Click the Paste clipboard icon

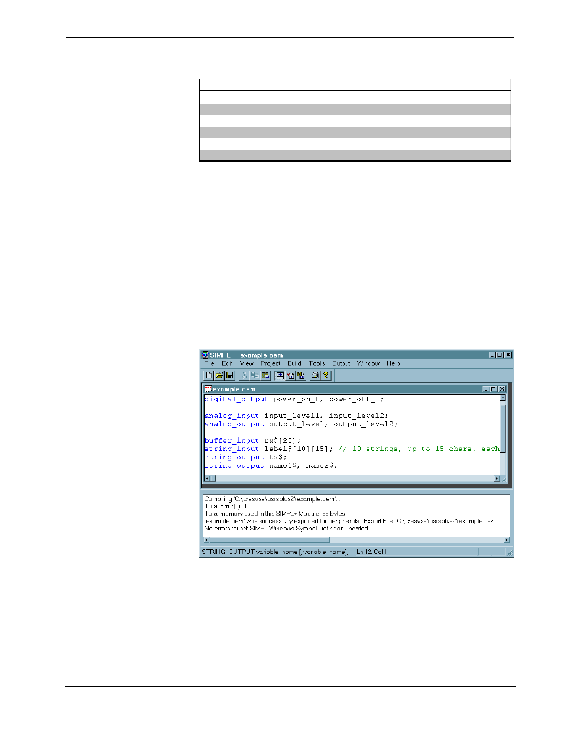tap(265, 375)
